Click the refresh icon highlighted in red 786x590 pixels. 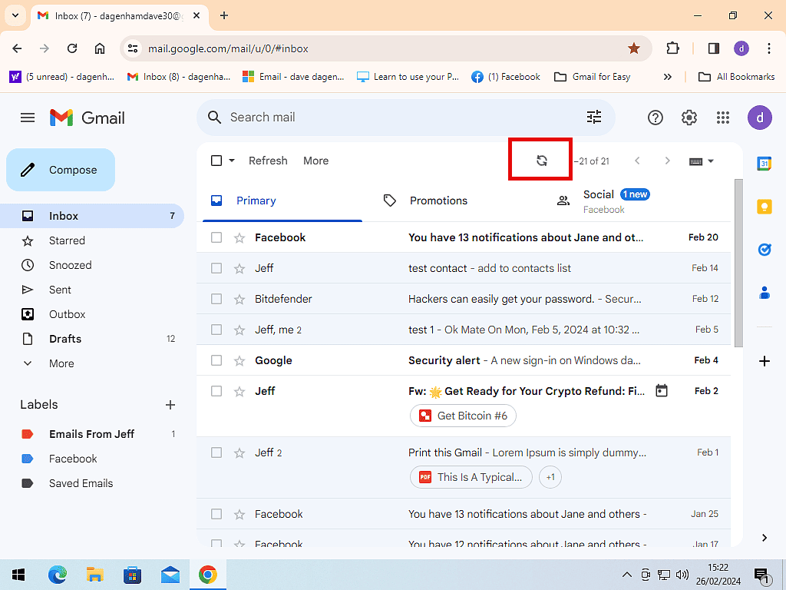click(541, 161)
